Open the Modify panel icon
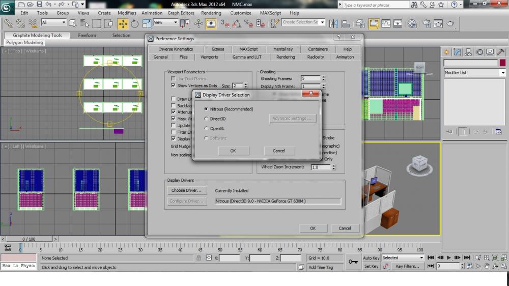Viewport: 509px width, 286px height. 458,52
